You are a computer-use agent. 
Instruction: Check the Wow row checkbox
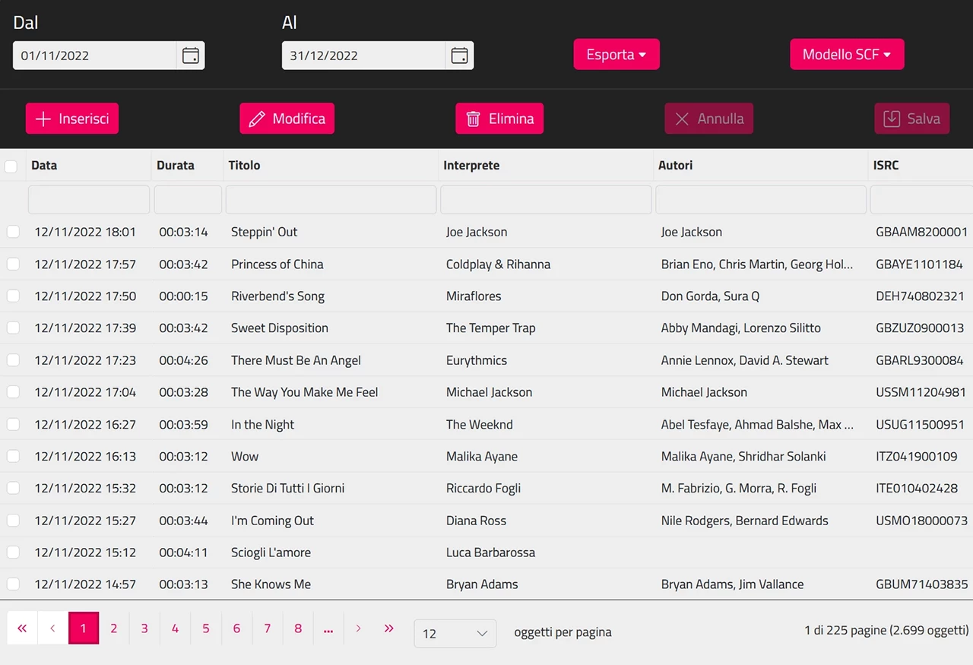13,456
